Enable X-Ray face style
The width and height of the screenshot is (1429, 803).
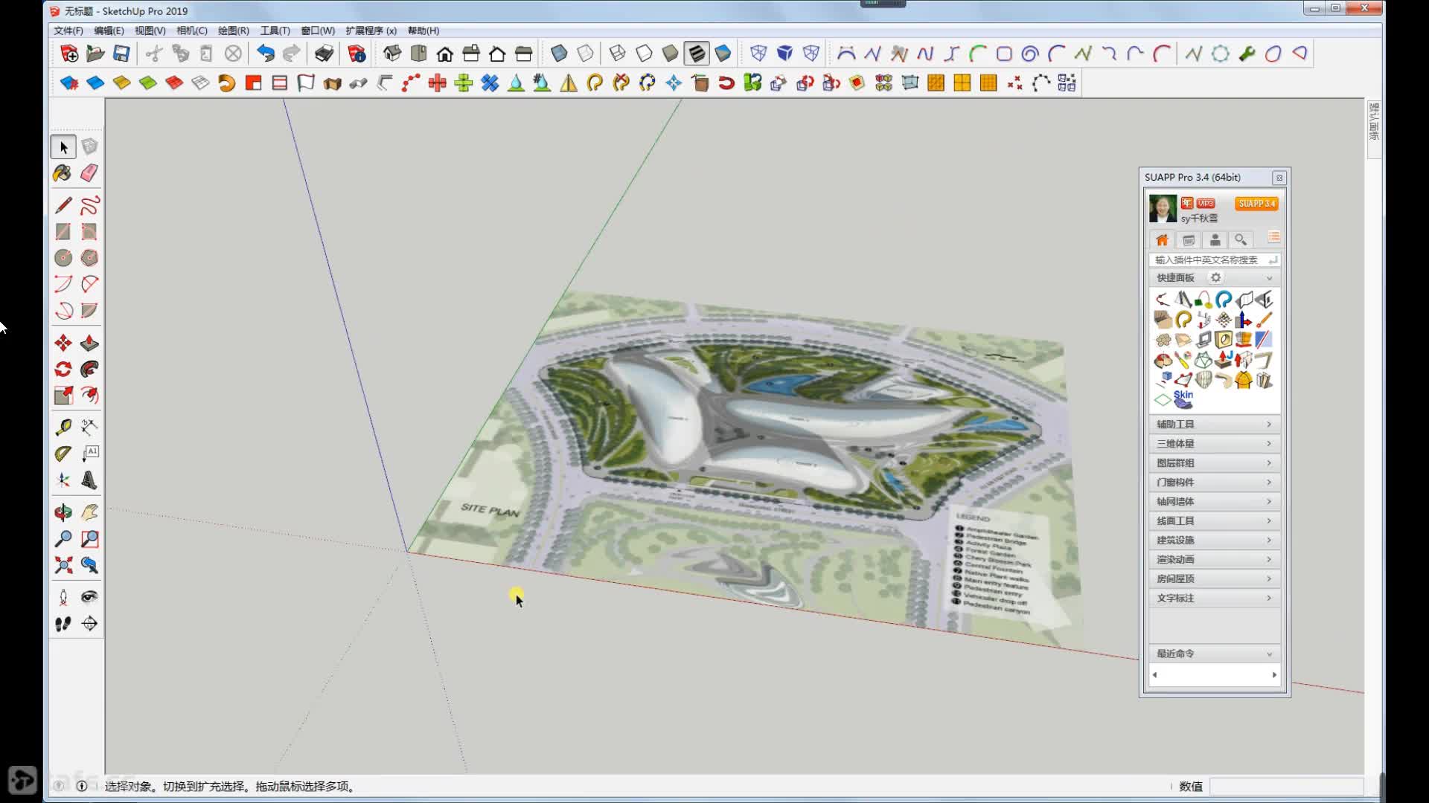(x=559, y=54)
